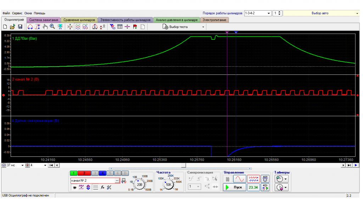Open a file with the folder icon

coord(12,27)
